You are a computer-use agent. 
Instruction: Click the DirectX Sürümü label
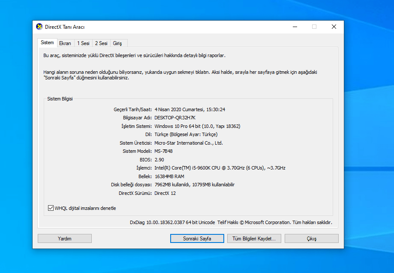click(135, 193)
